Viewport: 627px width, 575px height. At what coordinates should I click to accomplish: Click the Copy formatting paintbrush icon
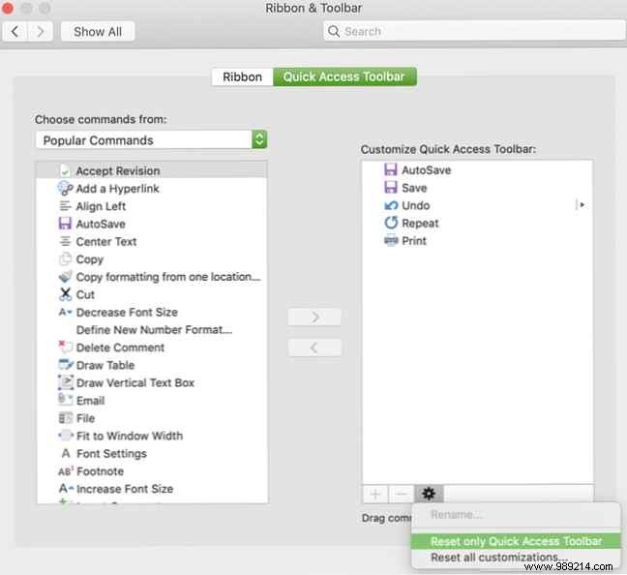[x=65, y=277]
